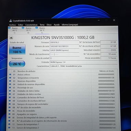Click status dot for Errores de integridad row
This screenshot has height=131, width=131.
click(9, 118)
